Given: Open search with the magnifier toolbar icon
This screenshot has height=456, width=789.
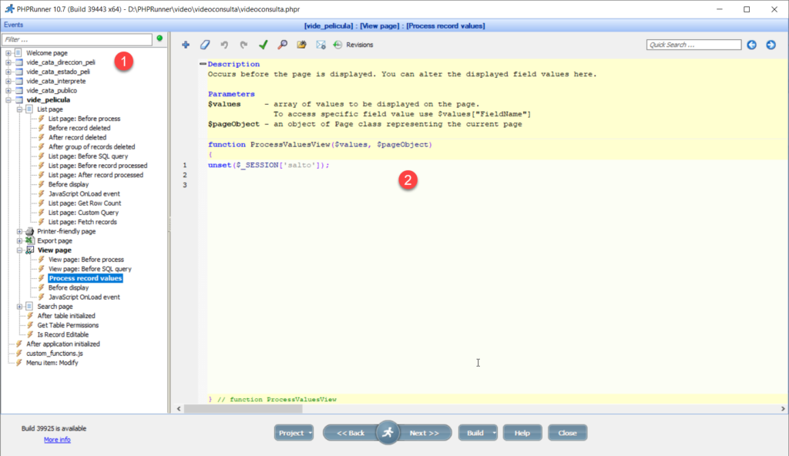Looking at the screenshot, I should (x=283, y=45).
